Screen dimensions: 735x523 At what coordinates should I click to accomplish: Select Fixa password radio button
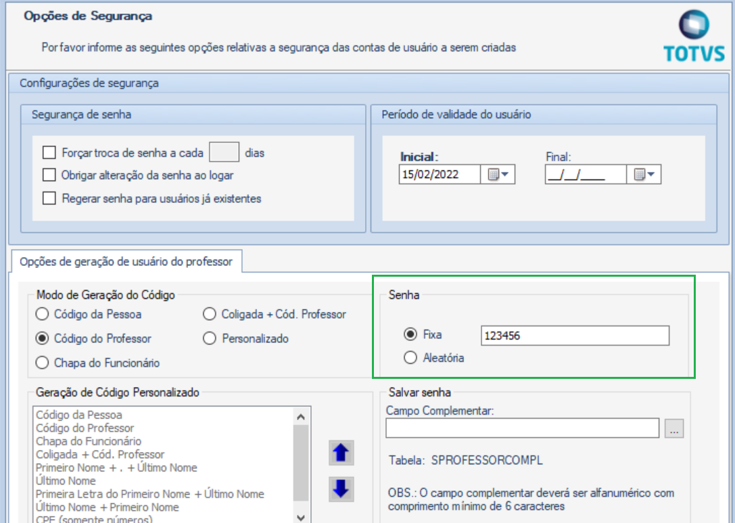pyautogui.click(x=410, y=334)
